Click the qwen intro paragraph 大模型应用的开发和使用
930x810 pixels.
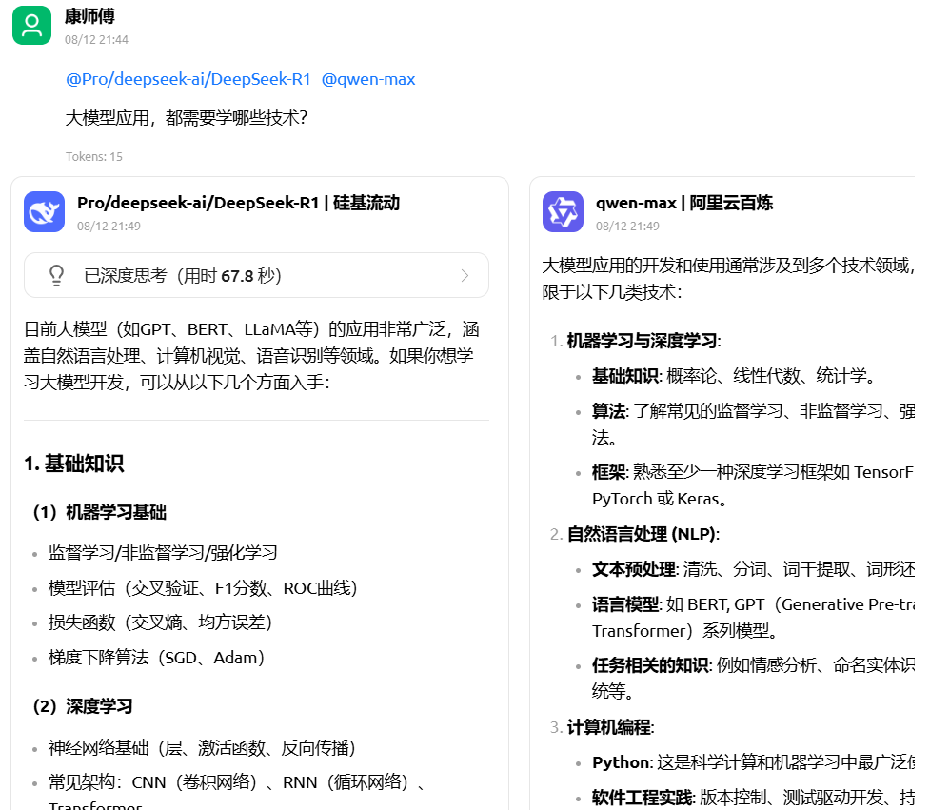coord(728,279)
